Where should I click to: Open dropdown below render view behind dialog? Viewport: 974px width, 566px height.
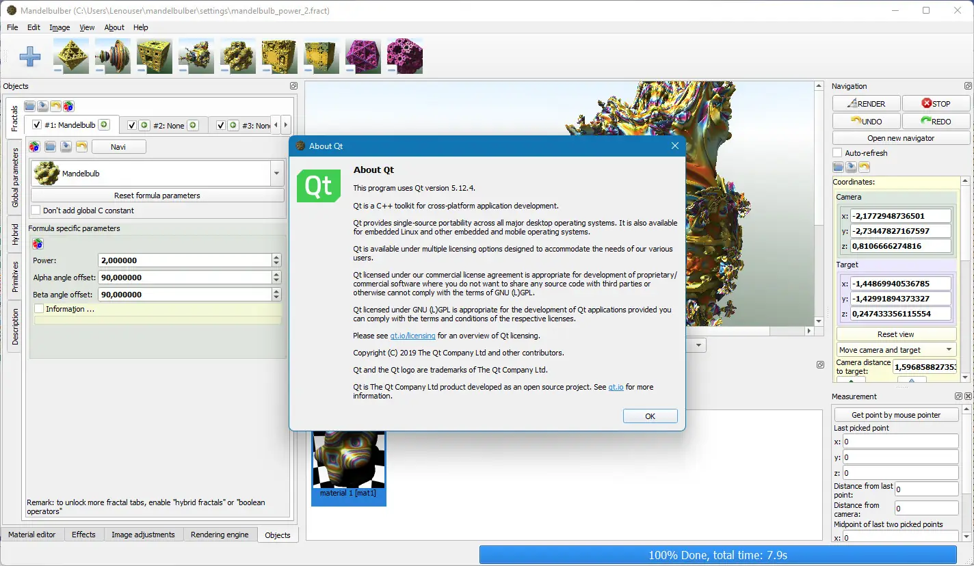coord(697,345)
